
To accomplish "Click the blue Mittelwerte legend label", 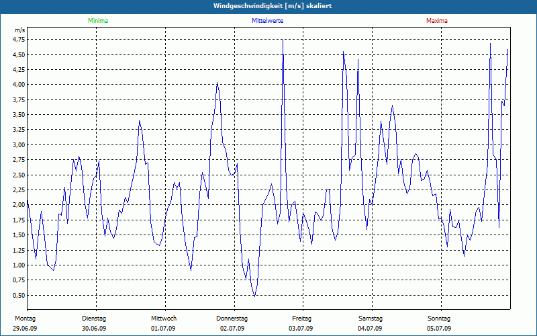I will click(267, 21).
